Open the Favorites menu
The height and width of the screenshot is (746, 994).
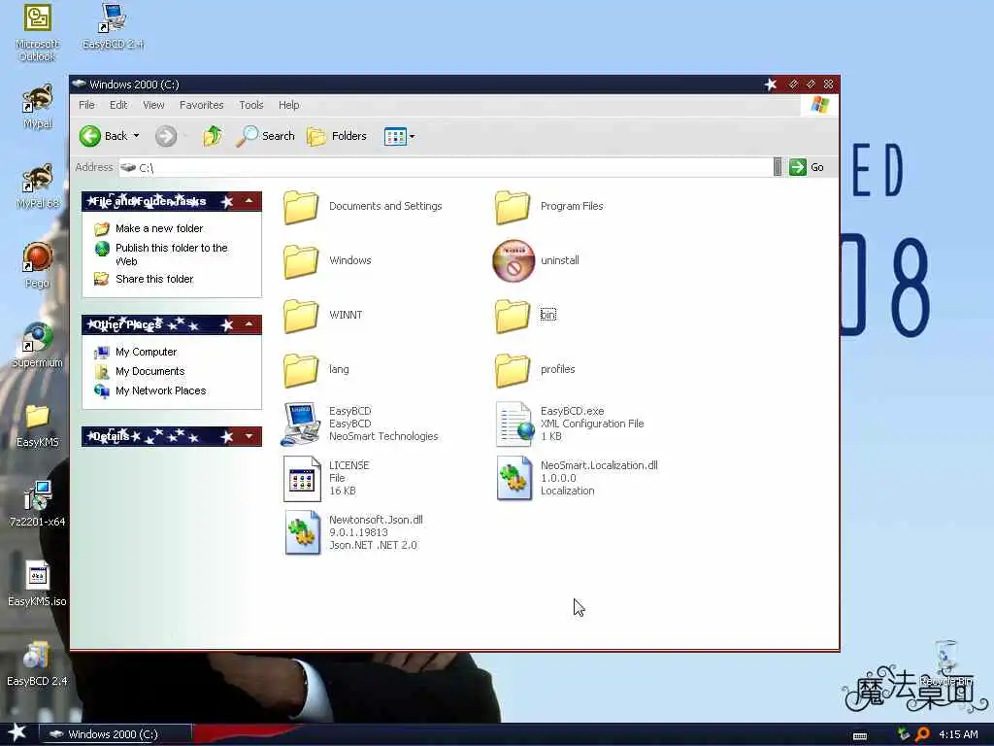pos(202,105)
